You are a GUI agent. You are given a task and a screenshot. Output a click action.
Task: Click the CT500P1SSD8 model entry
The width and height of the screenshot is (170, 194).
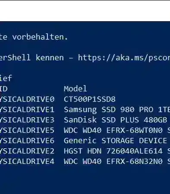90,99
